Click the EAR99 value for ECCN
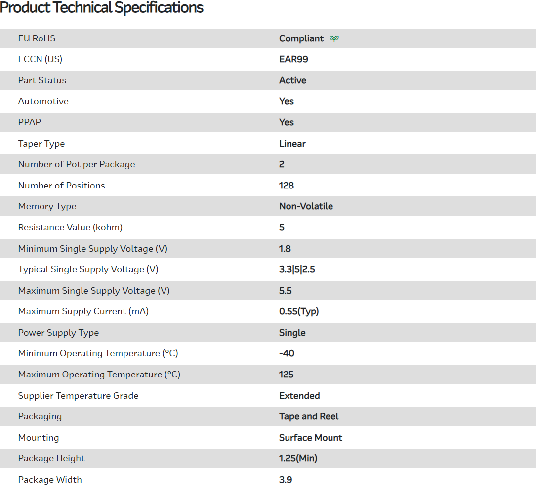Screen dimensions: 536x488 tap(293, 59)
